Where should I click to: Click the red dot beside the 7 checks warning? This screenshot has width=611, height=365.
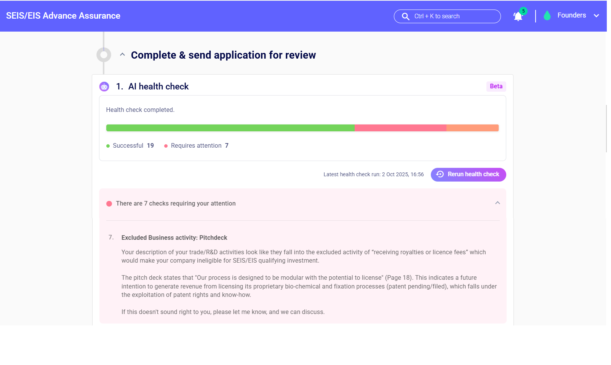tap(109, 204)
